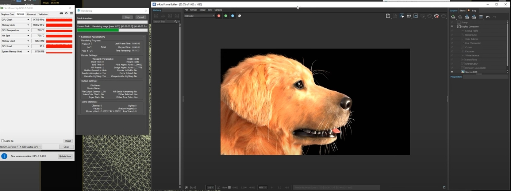Click the save image icon in V-Ray toolbar
Image resolution: width=511 pixels, height=191 pixels.
click(x=388, y=16)
